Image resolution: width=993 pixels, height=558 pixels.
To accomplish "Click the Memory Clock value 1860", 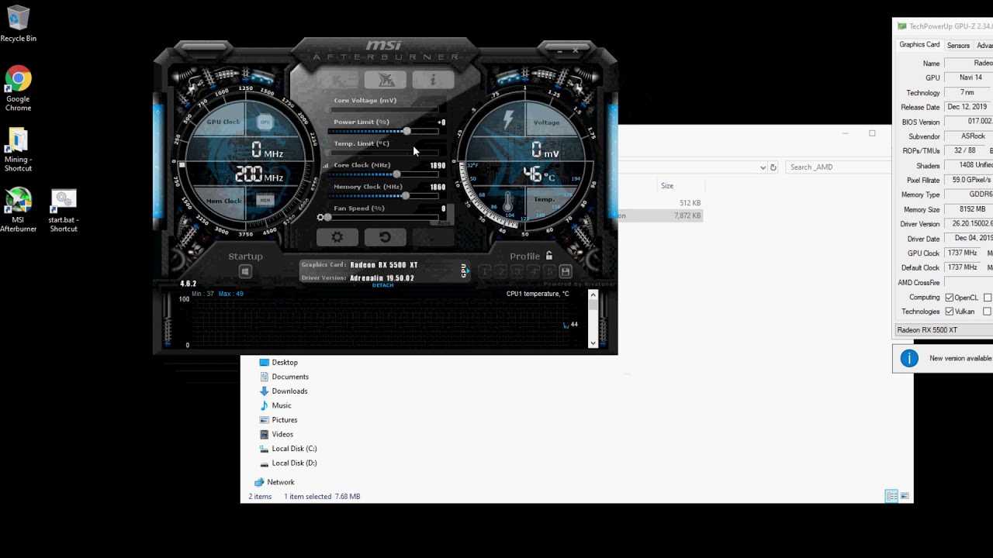I will (438, 187).
